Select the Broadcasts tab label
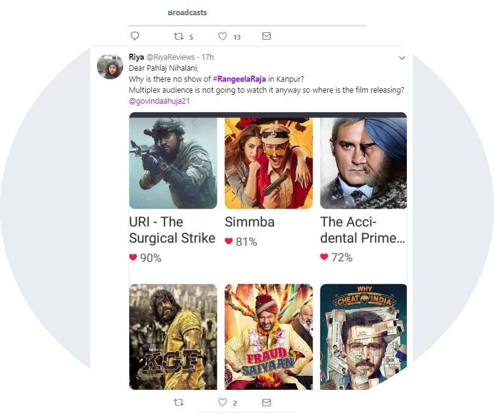Viewport: 494px width, 416px height. (x=187, y=13)
